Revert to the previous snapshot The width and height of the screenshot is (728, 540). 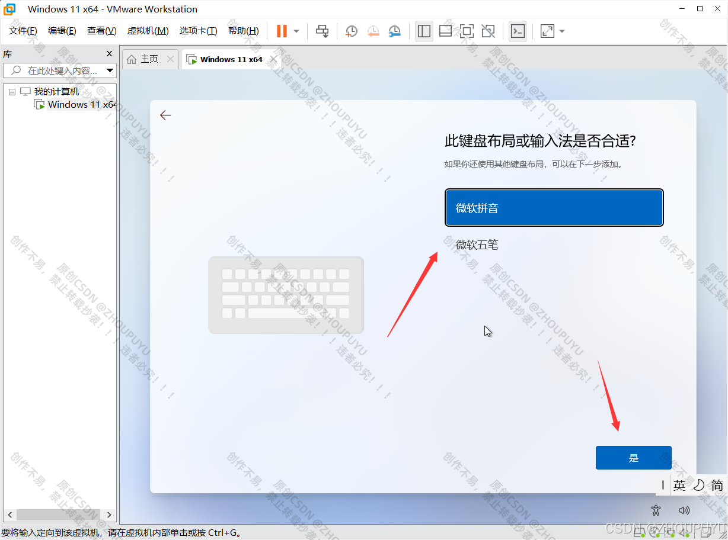373,31
